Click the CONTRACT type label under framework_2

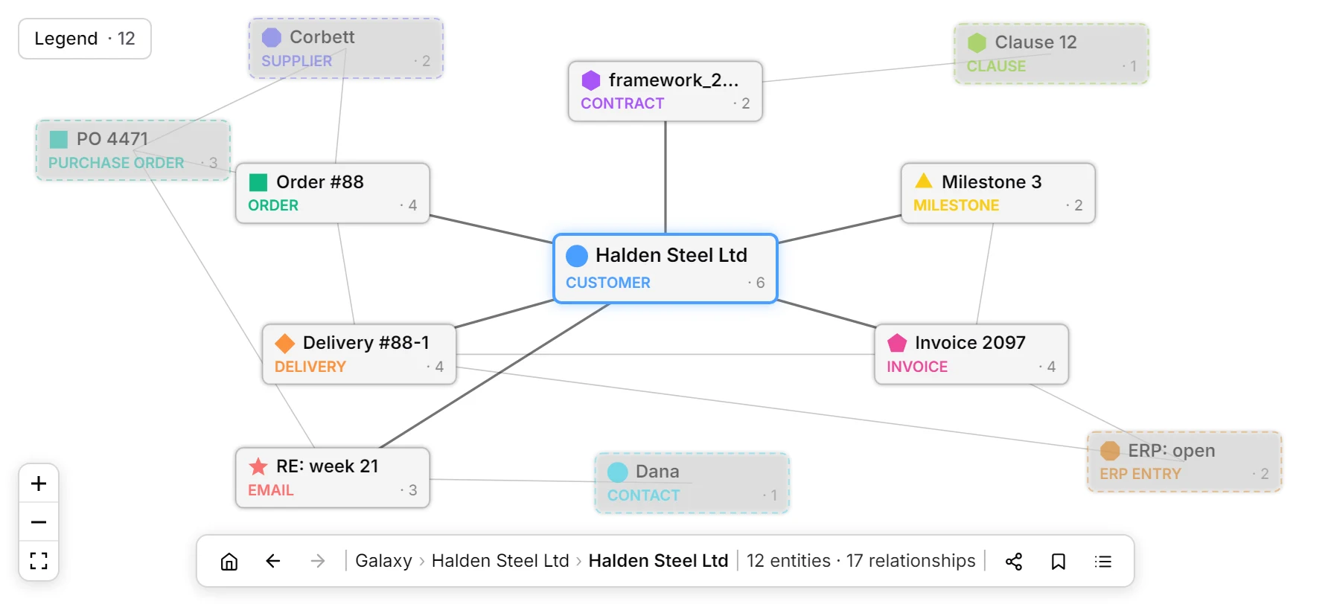point(622,103)
